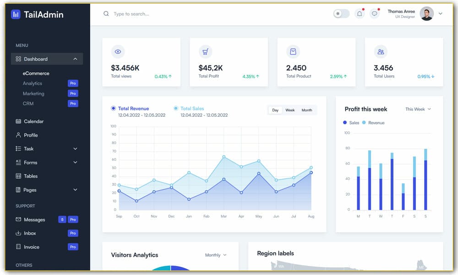Toggle the dark mode switch
The width and height of the screenshot is (458, 275).
(341, 13)
